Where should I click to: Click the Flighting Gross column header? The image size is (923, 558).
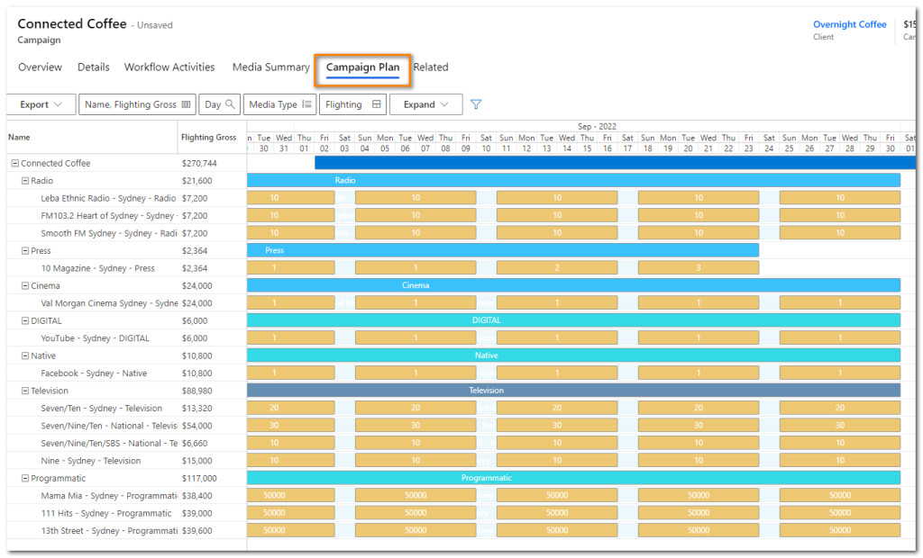pyautogui.click(x=208, y=138)
